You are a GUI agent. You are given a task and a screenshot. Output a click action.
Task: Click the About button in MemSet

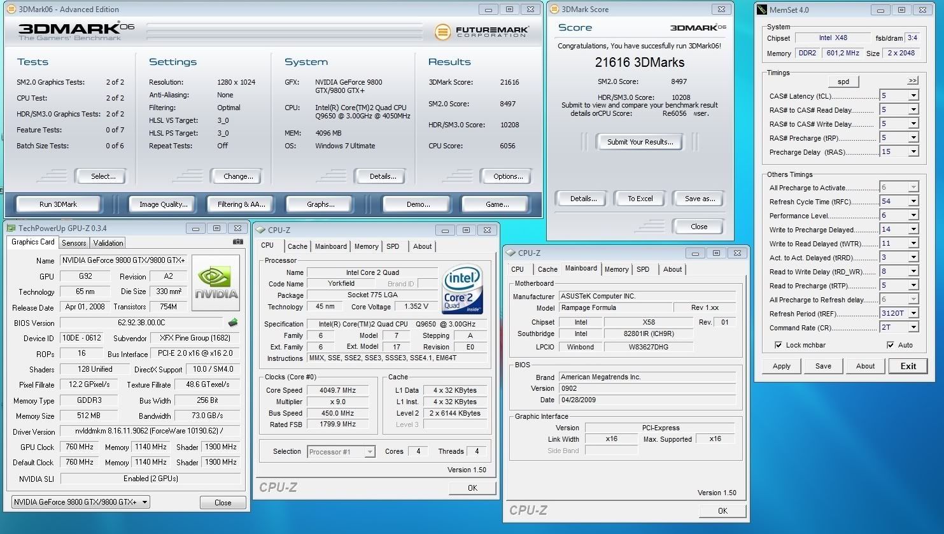pyautogui.click(x=865, y=366)
